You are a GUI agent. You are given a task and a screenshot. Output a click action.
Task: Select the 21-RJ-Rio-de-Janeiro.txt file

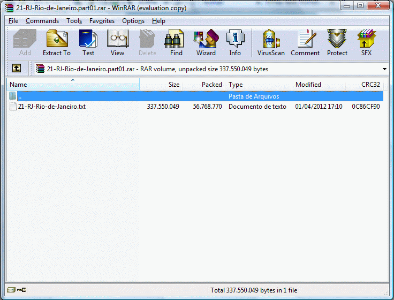51,107
